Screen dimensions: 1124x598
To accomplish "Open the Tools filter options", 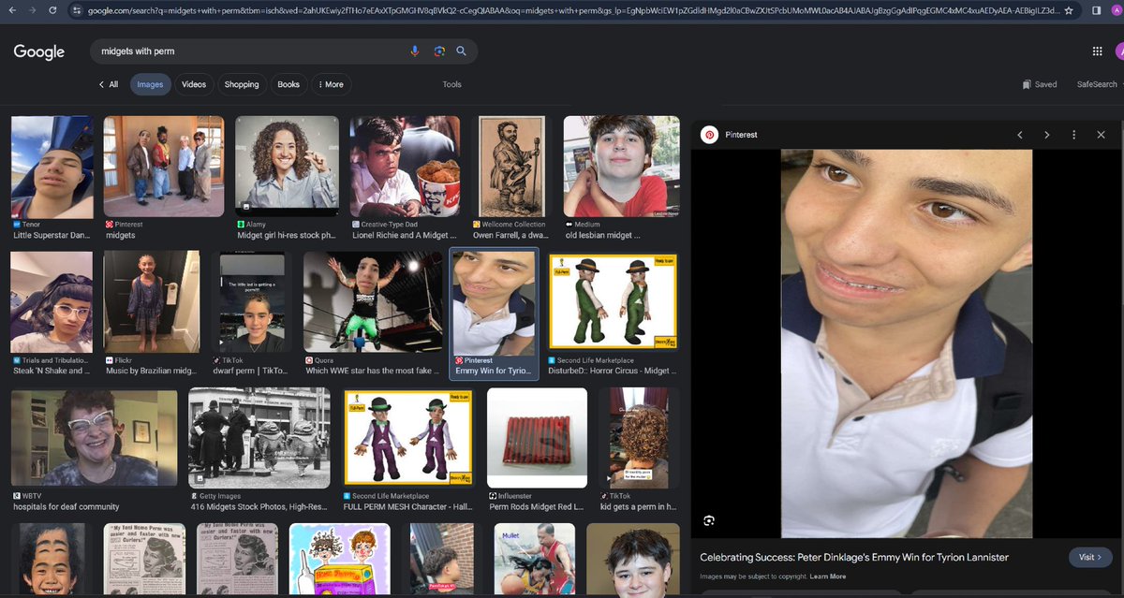I will 452,84.
